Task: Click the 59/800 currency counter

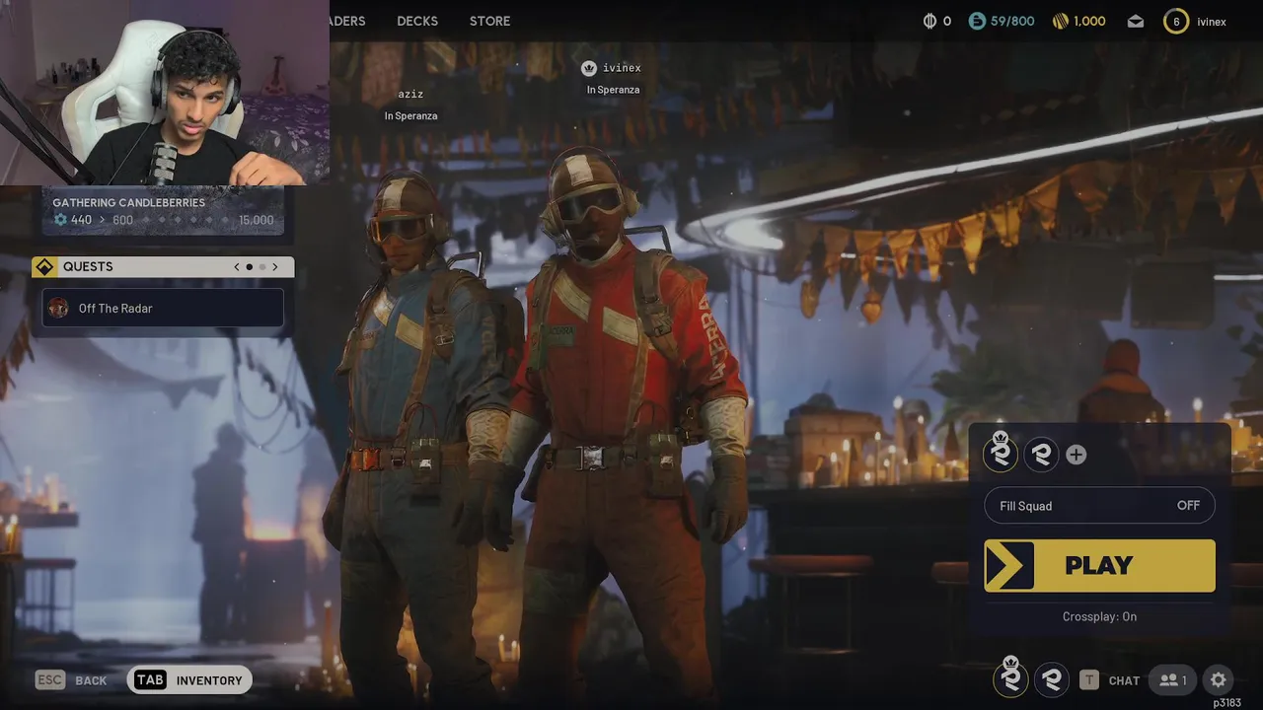Action: tap(1002, 21)
